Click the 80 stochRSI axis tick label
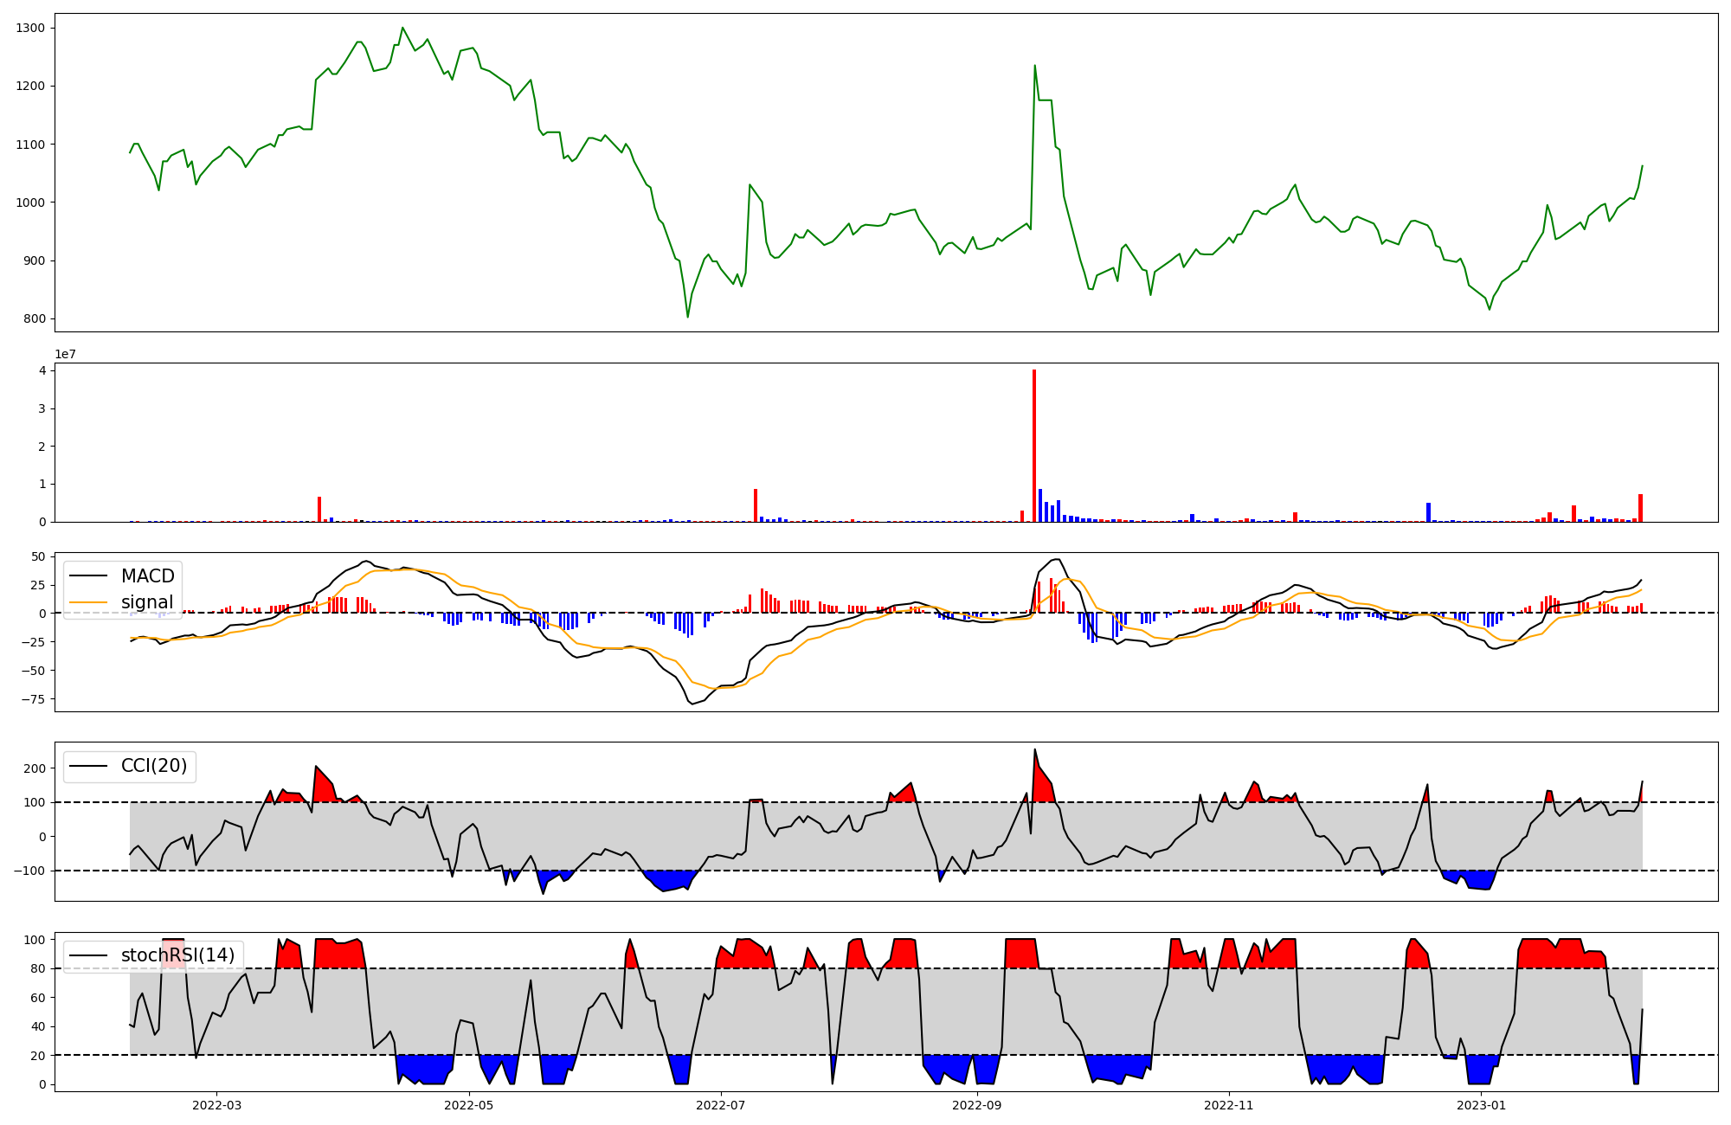Screen dimensions: 1731x1125 coord(38,968)
